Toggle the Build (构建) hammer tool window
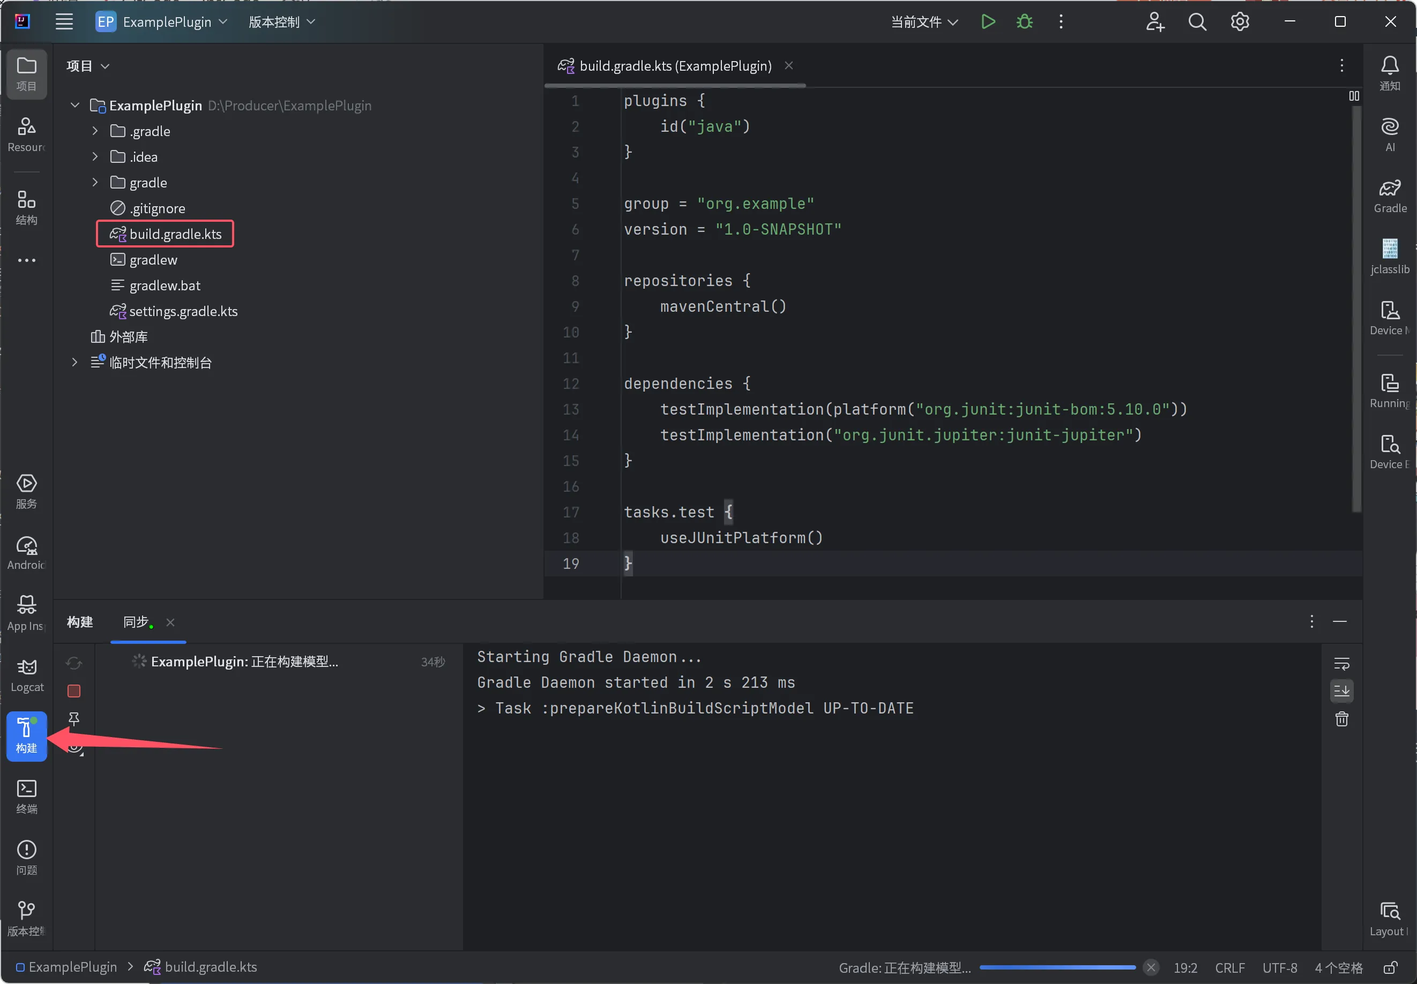 26,736
